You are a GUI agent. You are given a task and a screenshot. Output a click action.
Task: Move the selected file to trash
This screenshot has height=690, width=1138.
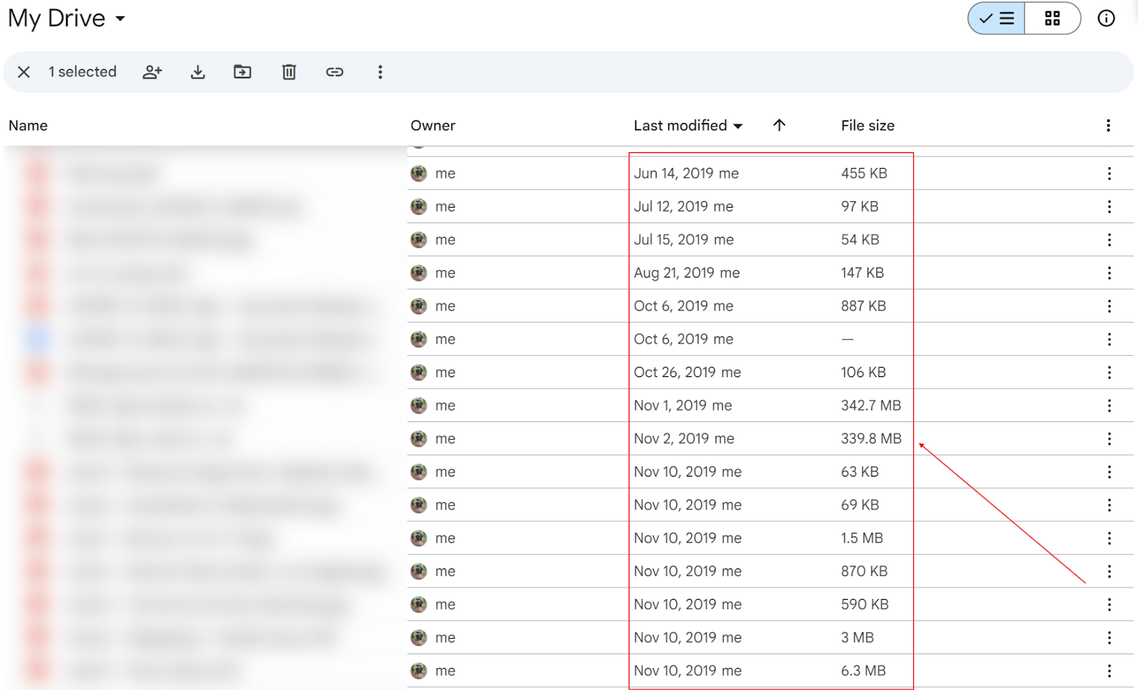click(288, 72)
